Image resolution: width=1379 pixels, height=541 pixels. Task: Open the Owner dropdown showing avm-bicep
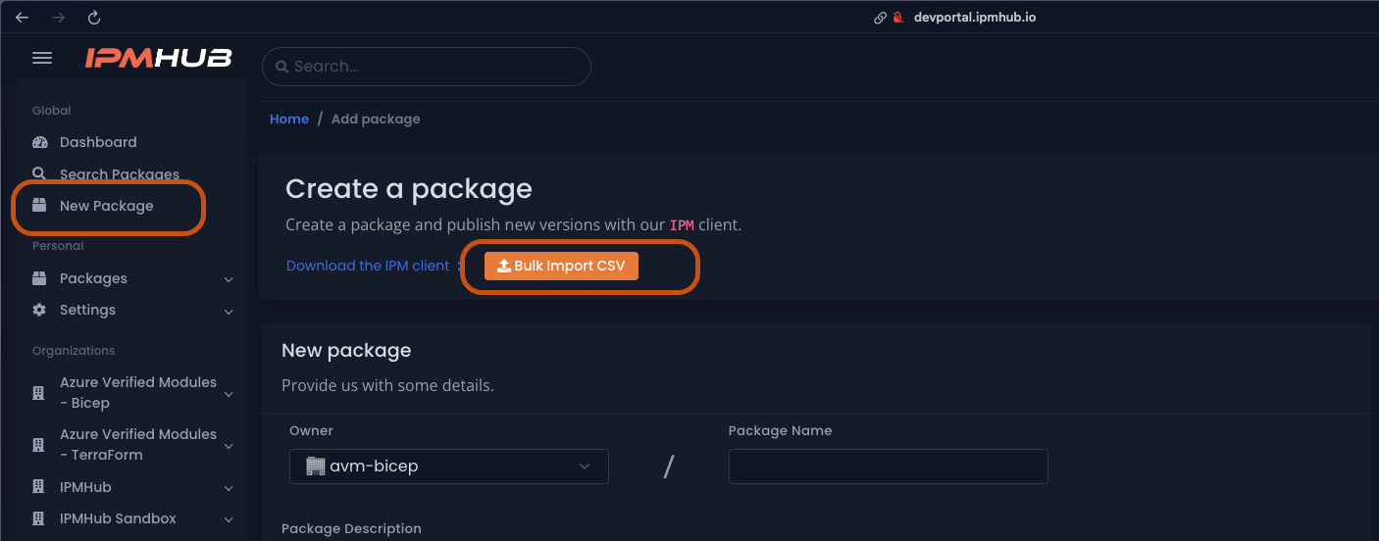[448, 467]
